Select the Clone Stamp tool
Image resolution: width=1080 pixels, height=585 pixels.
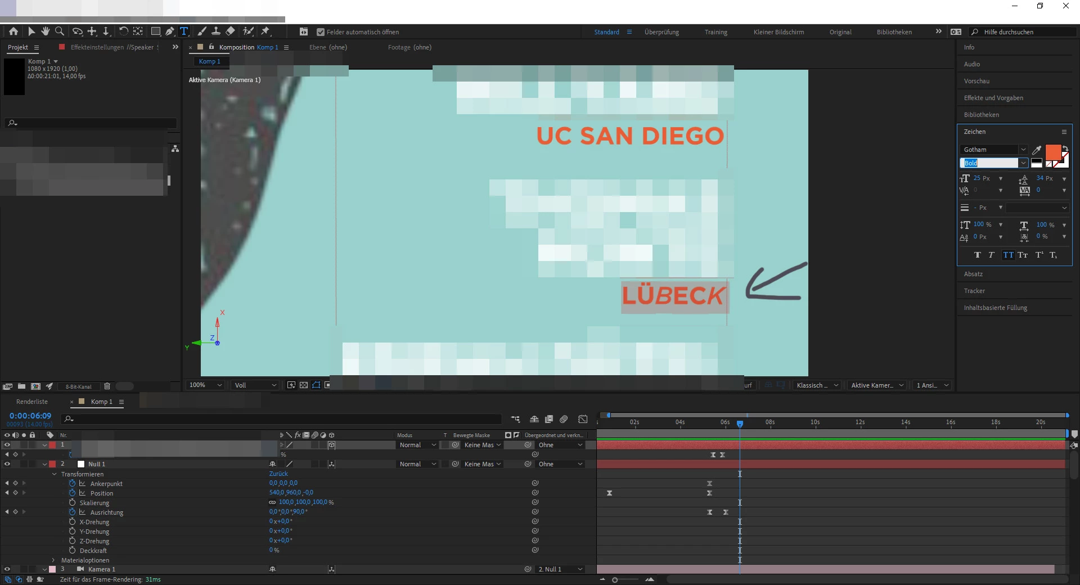(216, 31)
